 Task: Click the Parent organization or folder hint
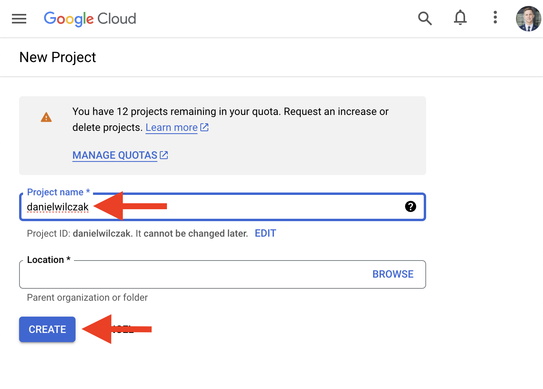[x=87, y=298]
